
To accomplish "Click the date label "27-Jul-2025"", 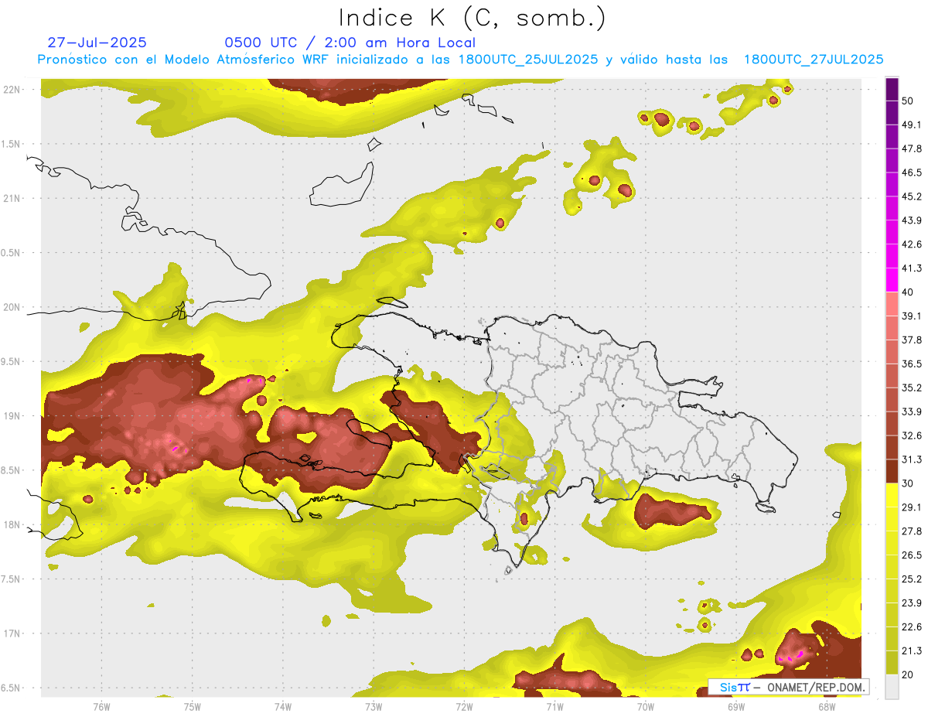I will pyautogui.click(x=97, y=43).
